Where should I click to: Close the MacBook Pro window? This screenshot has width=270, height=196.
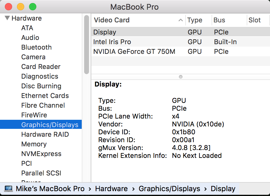tap(8, 7)
